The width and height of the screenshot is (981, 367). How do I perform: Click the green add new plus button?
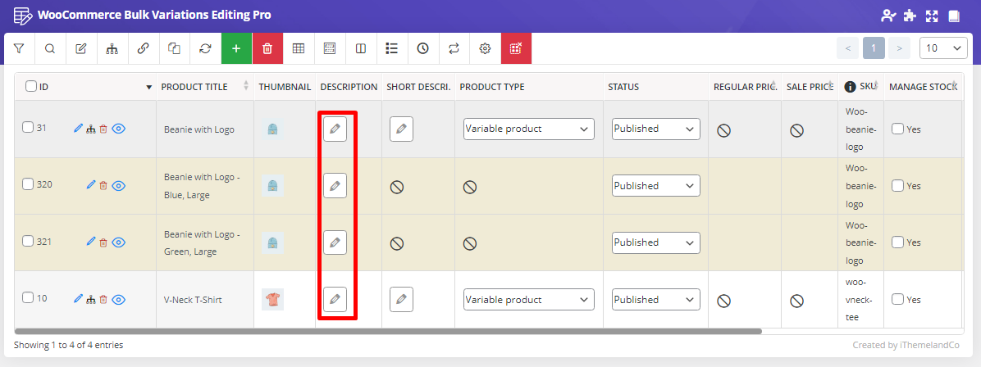pyautogui.click(x=236, y=48)
